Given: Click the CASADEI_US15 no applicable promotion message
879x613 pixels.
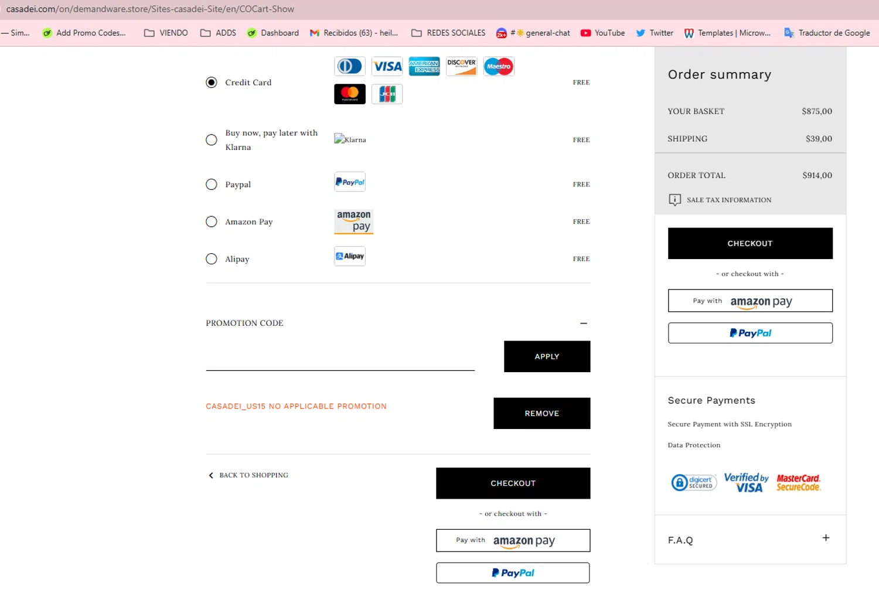Looking at the screenshot, I should (296, 406).
